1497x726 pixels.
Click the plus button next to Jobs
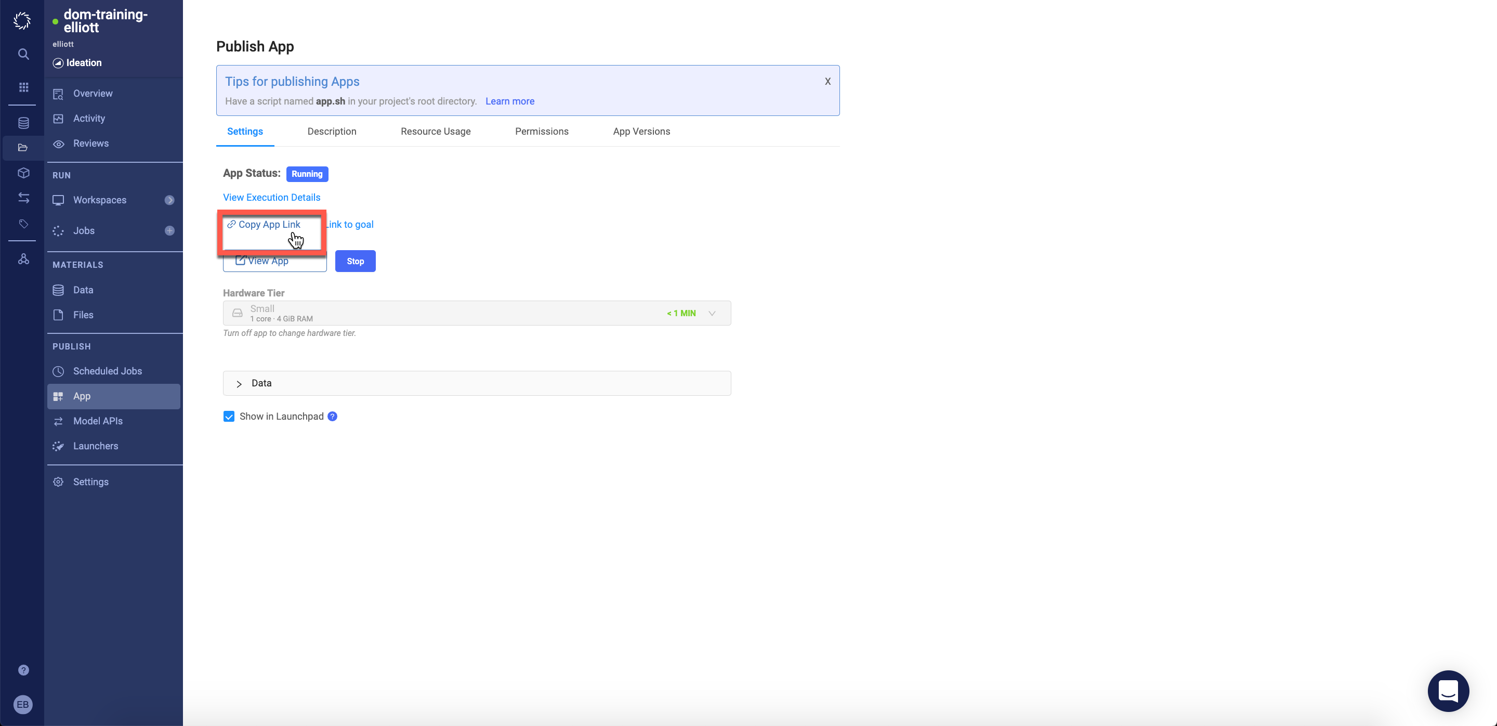point(169,231)
